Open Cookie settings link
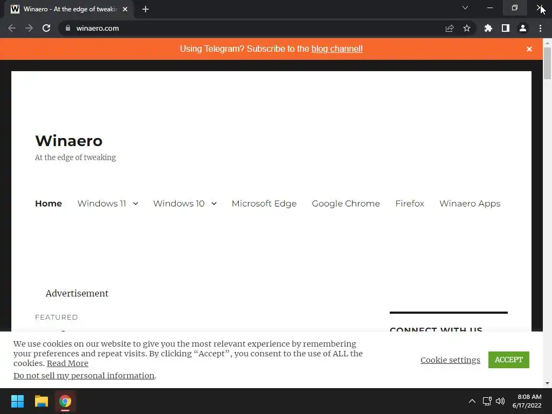 coord(450,360)
